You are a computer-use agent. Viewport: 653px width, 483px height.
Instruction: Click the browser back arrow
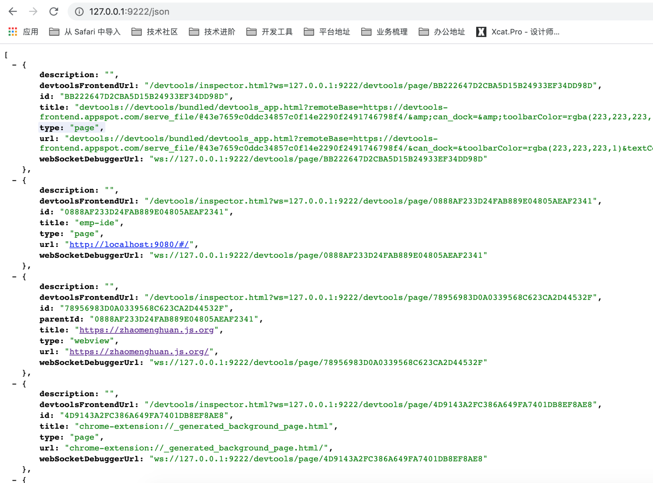pyautogui.click(x=13, y=12)
